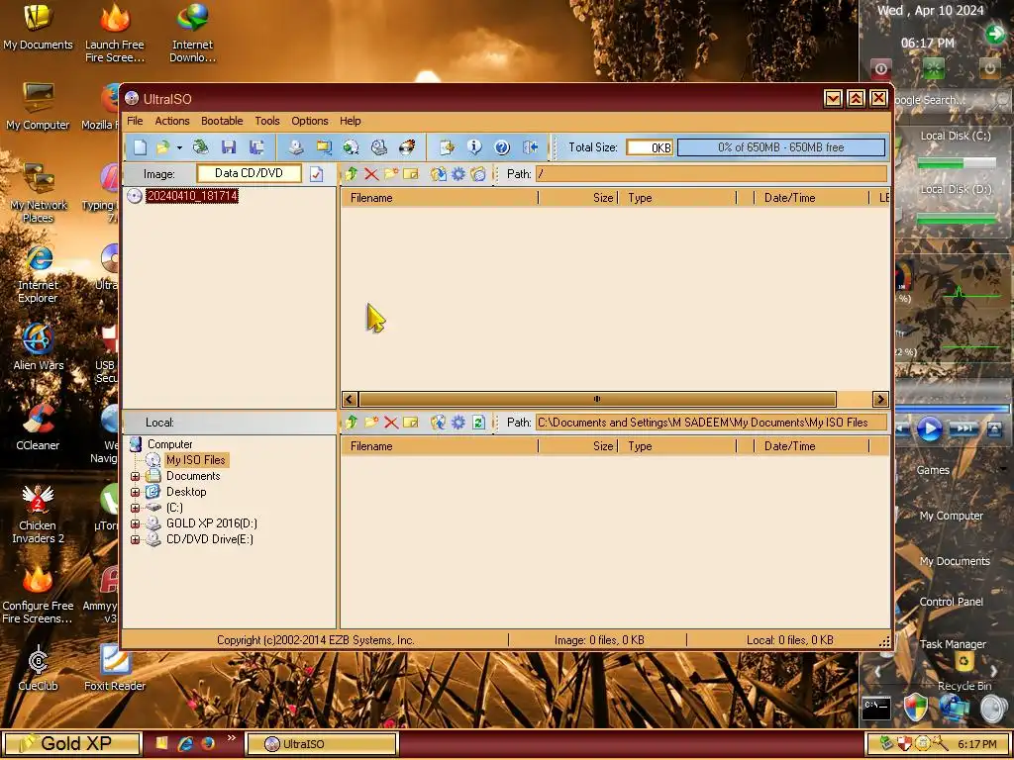Click the Gold XP start button

(x=71, y=744)
